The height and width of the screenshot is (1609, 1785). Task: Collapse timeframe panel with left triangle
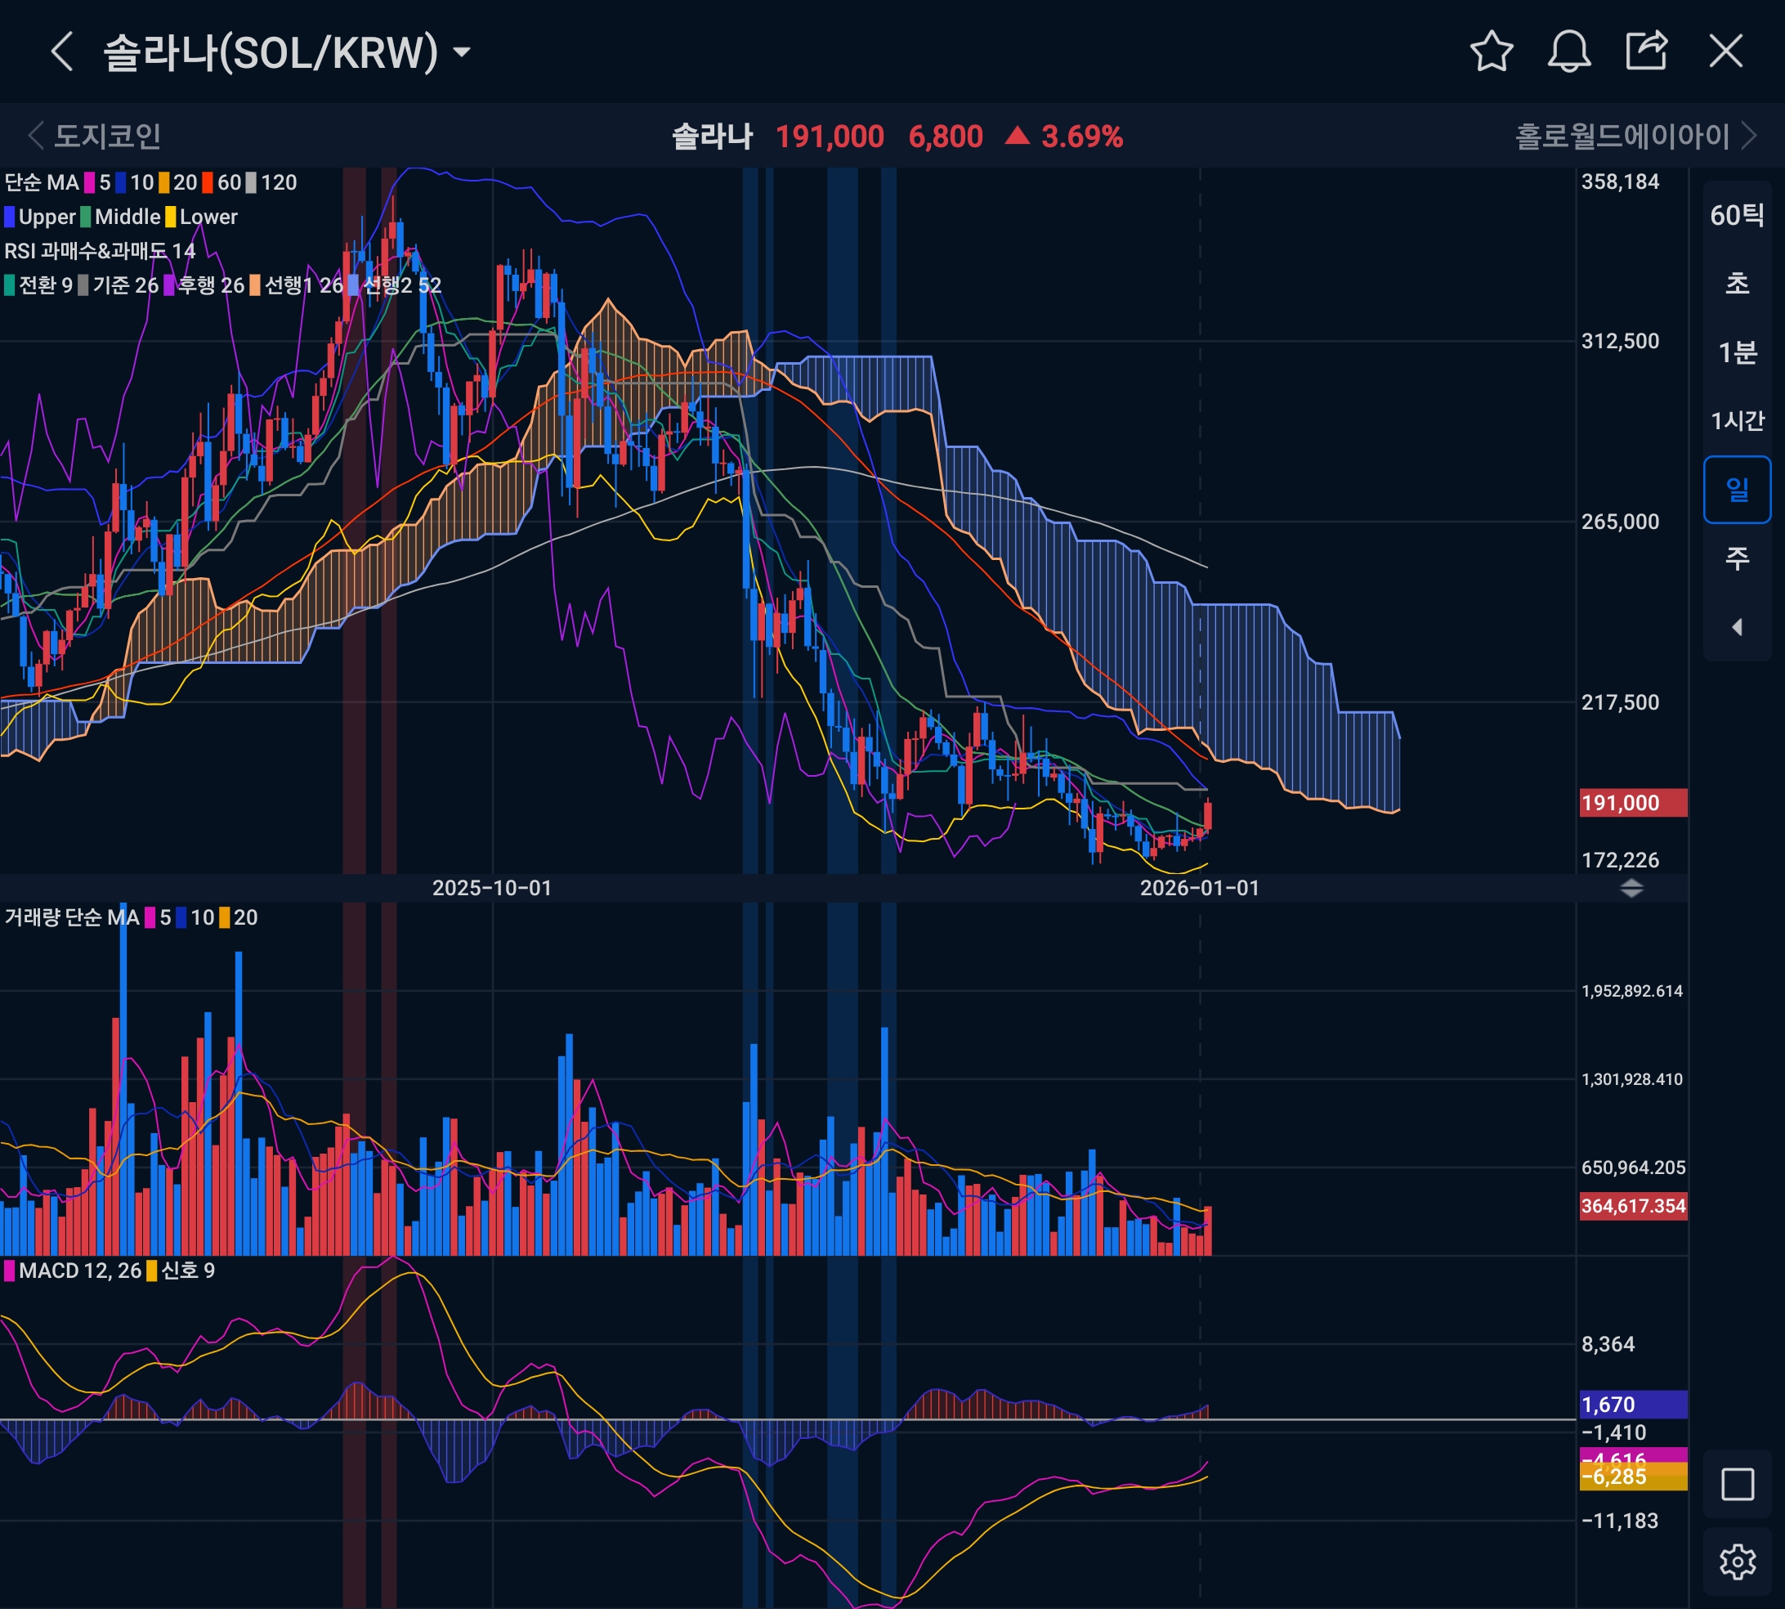[x=1737, y=627]
